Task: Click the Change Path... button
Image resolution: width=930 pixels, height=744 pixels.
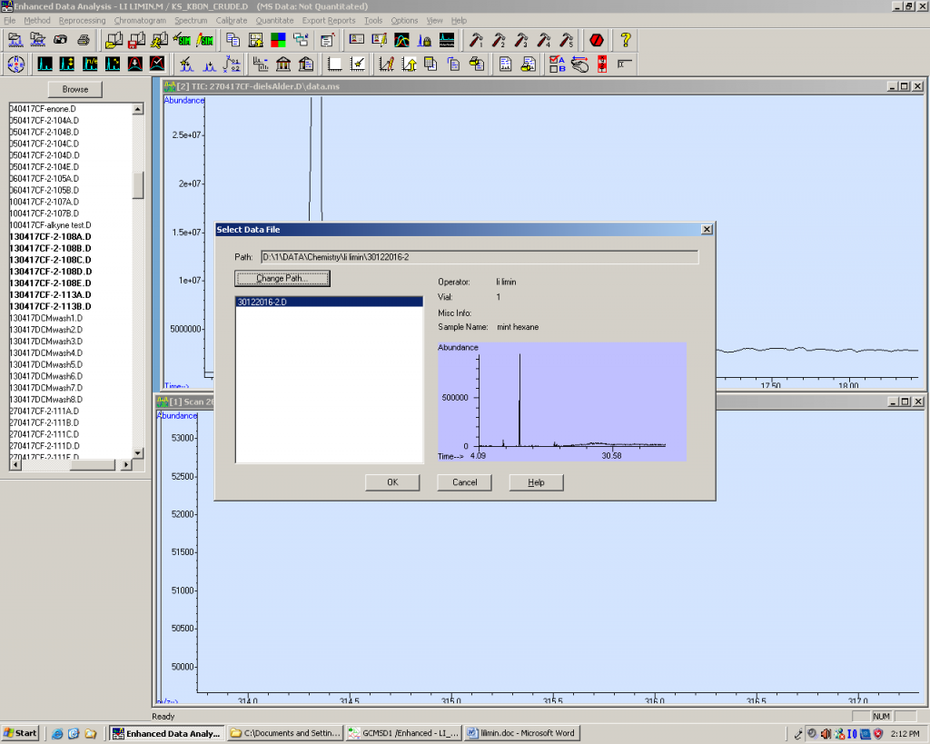Action: pos(282,278)
